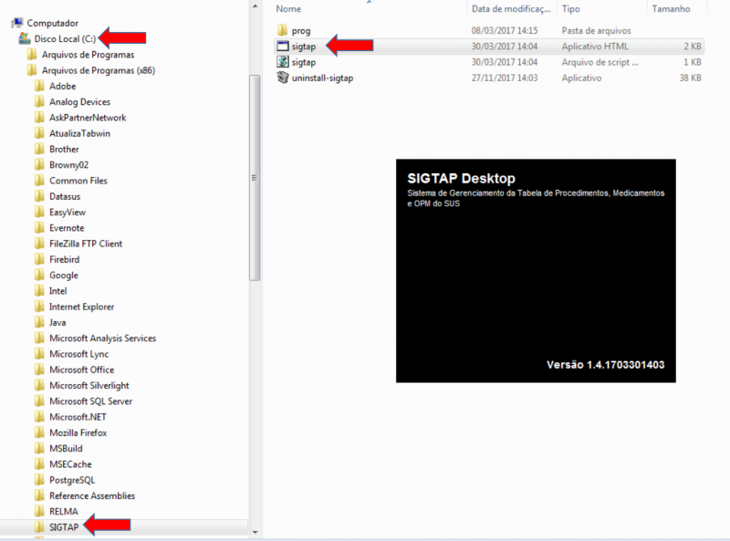Click the 27/11/2017 14:03 date cell
This screenshot has height=541, width=730.
click(505, 78)
